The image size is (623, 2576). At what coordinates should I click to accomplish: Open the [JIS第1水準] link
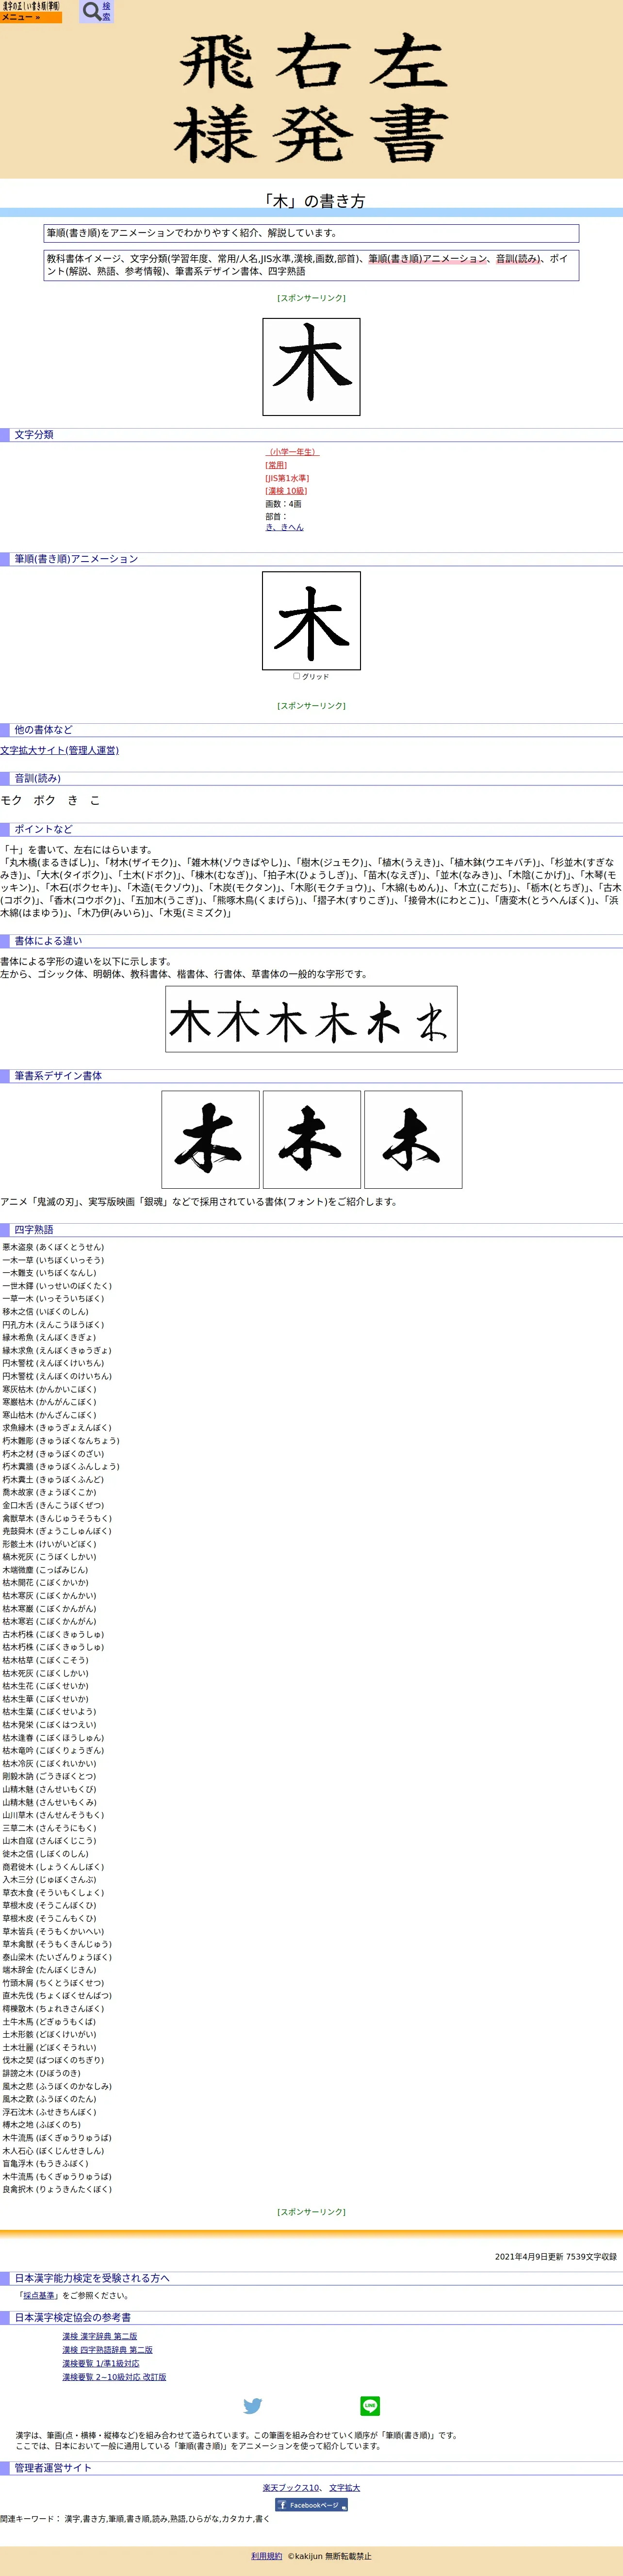[287, 478]
